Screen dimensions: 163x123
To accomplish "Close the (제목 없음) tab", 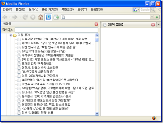I will (153, 25).
